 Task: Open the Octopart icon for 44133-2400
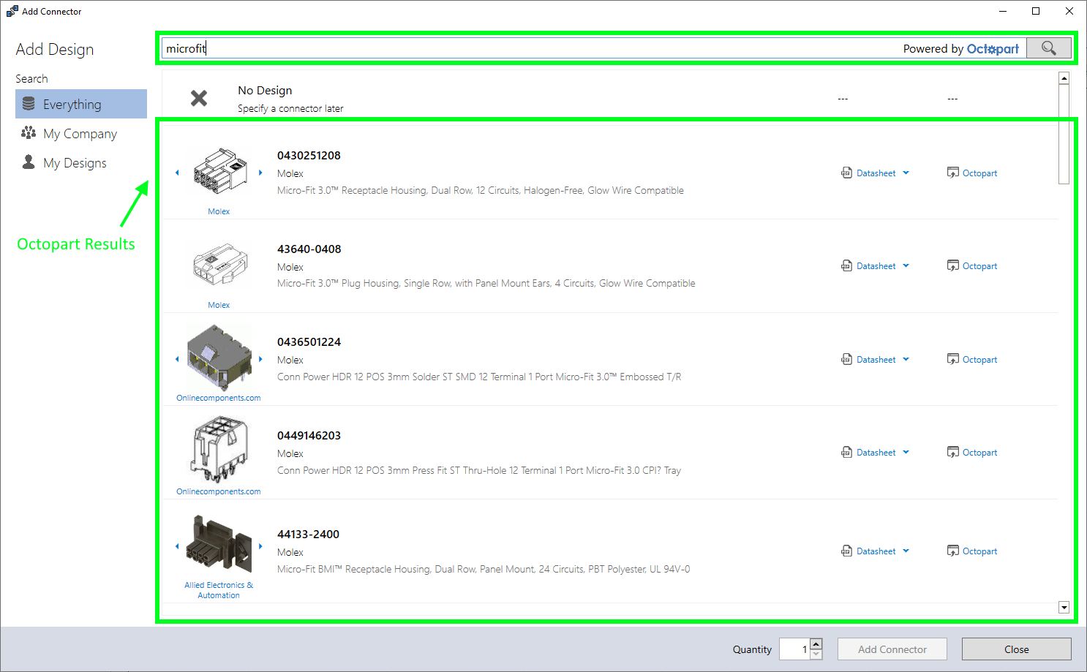[952, 551]
